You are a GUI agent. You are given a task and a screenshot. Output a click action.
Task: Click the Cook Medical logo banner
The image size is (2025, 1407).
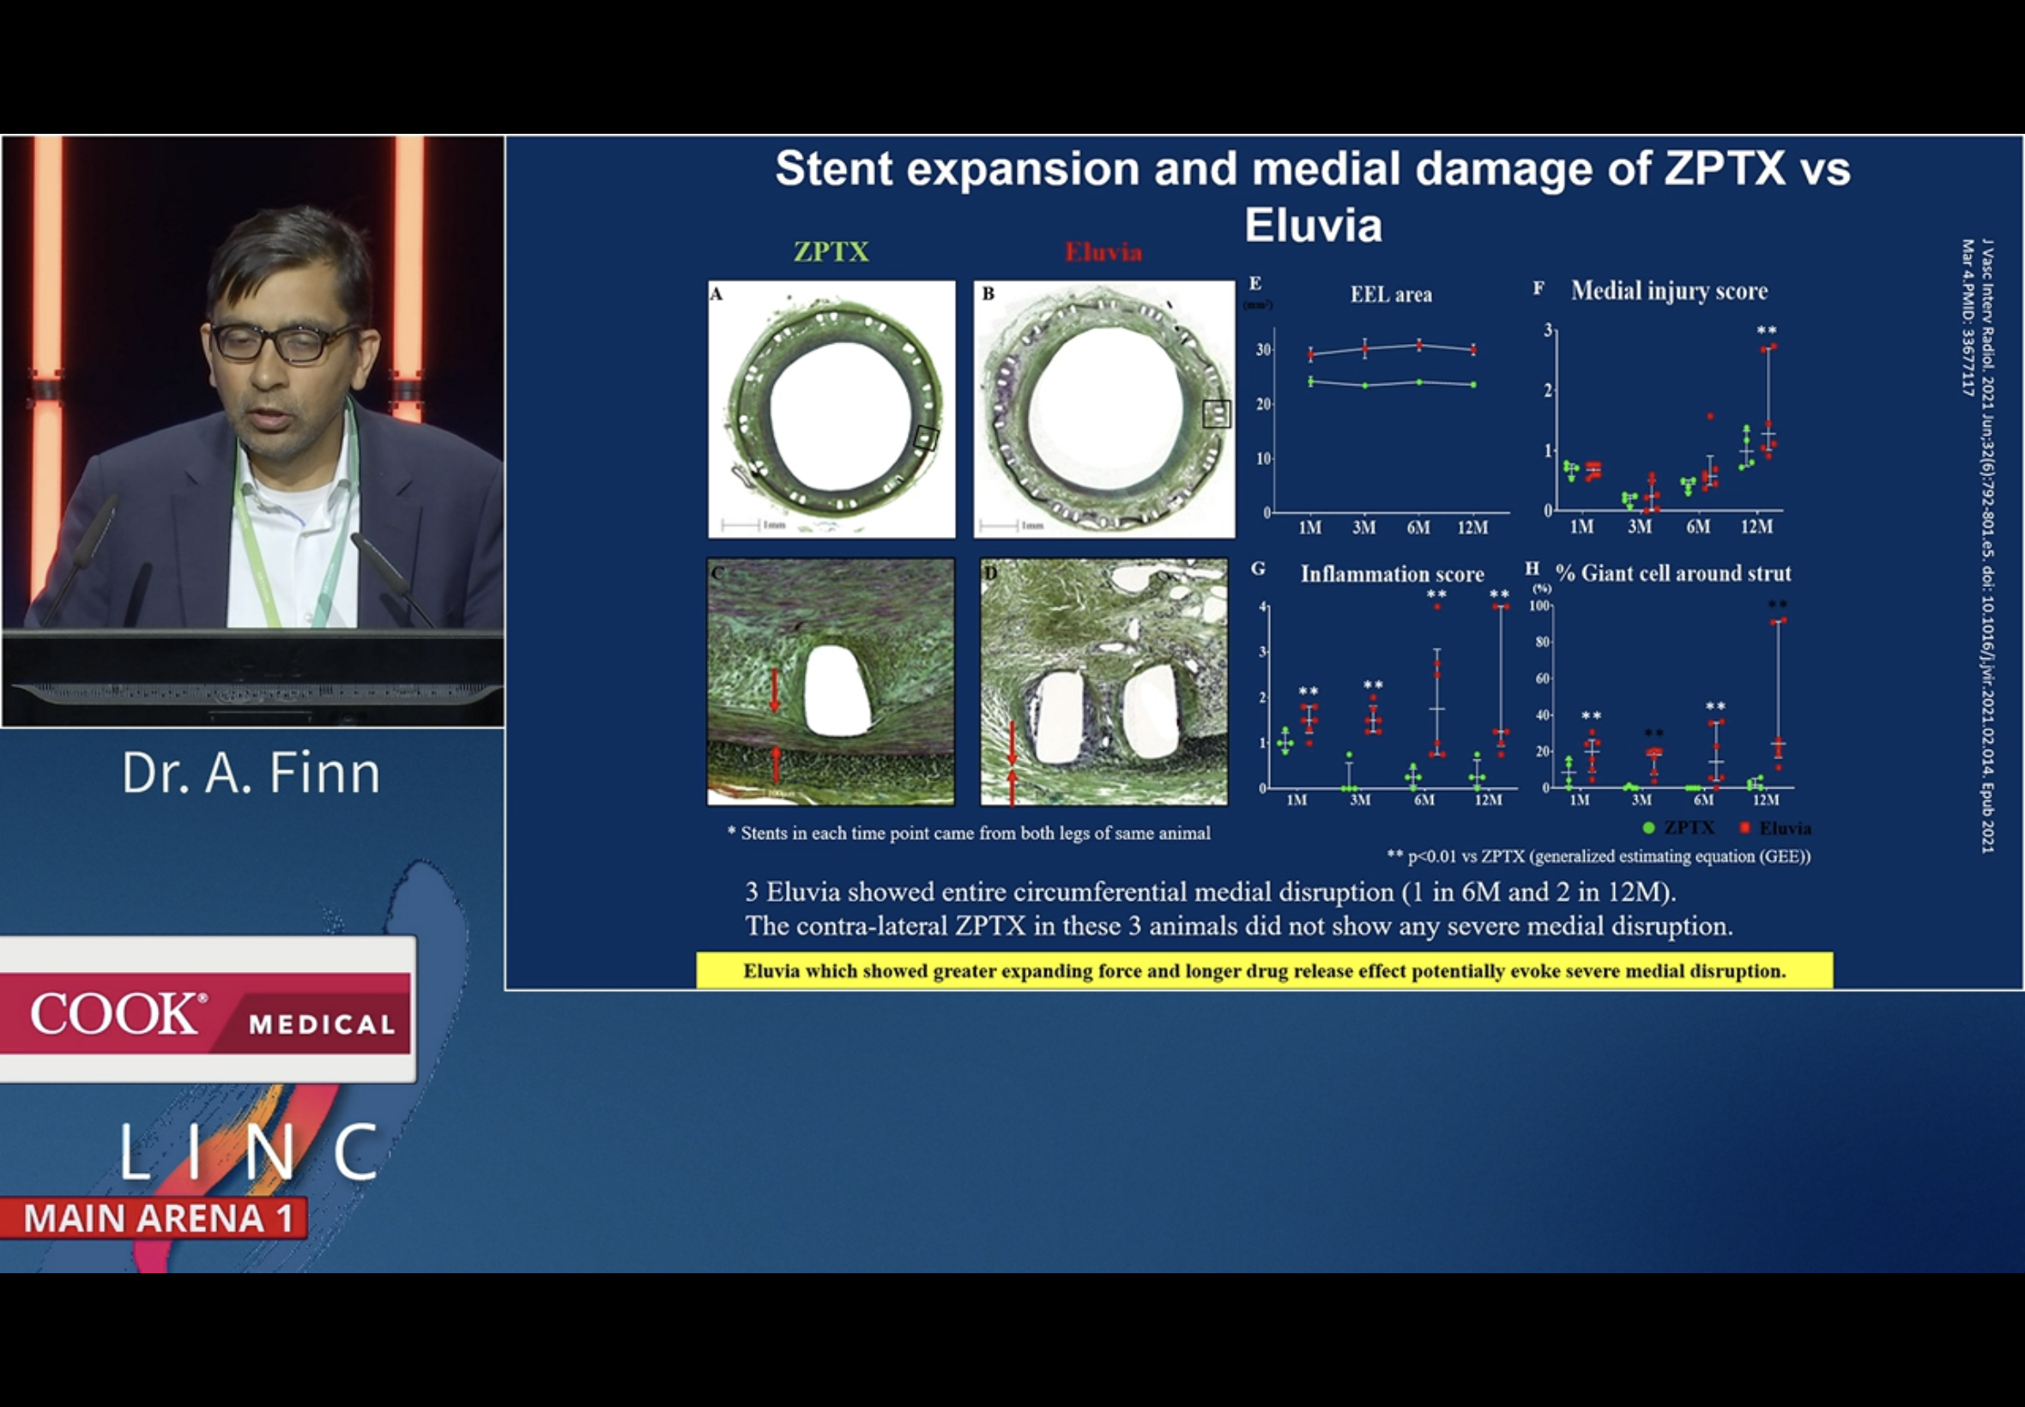pos(207,1011)
